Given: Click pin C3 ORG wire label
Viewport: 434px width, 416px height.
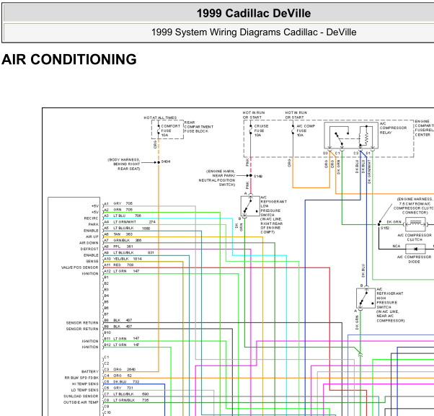Looking at the screenshot, I should coord(120,370).
